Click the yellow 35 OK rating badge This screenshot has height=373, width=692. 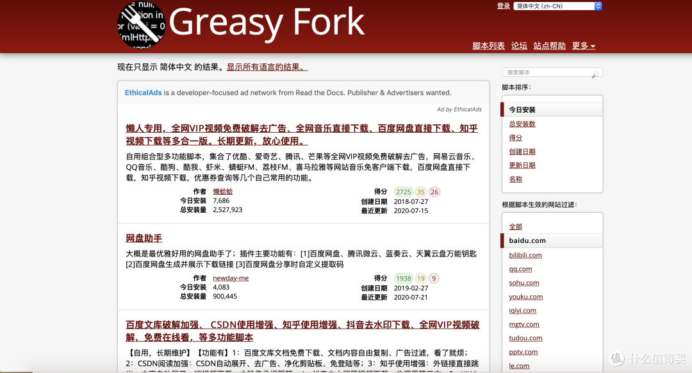(x=420, y=192)
